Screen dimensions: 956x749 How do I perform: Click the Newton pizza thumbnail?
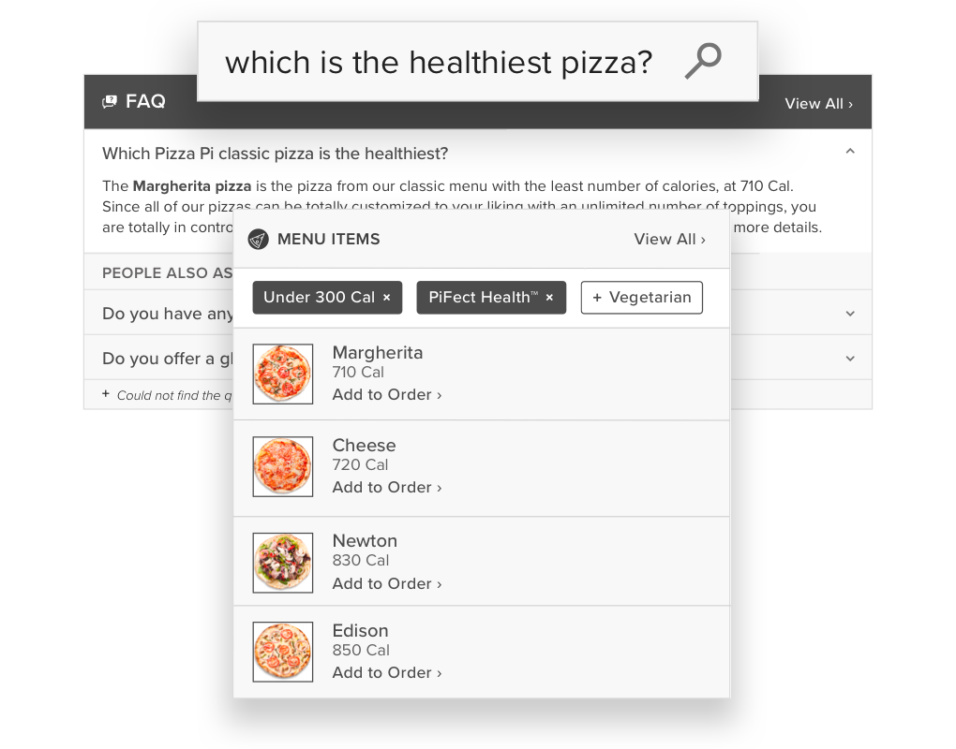(283, 563)
